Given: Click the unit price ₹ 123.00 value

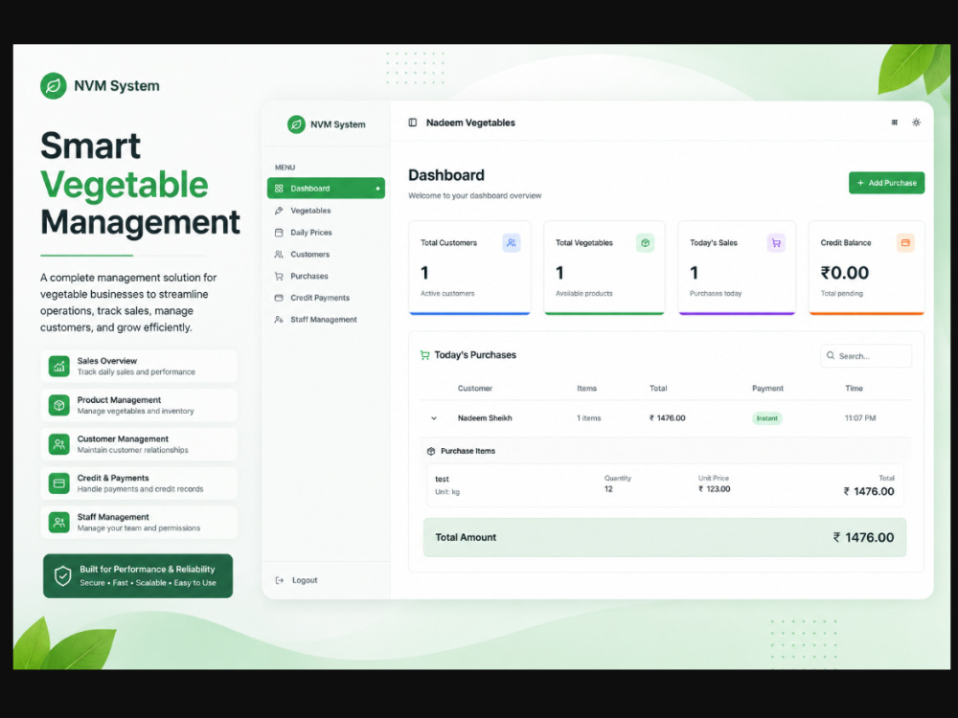Looking at the screenshot, I should point(715,489).
